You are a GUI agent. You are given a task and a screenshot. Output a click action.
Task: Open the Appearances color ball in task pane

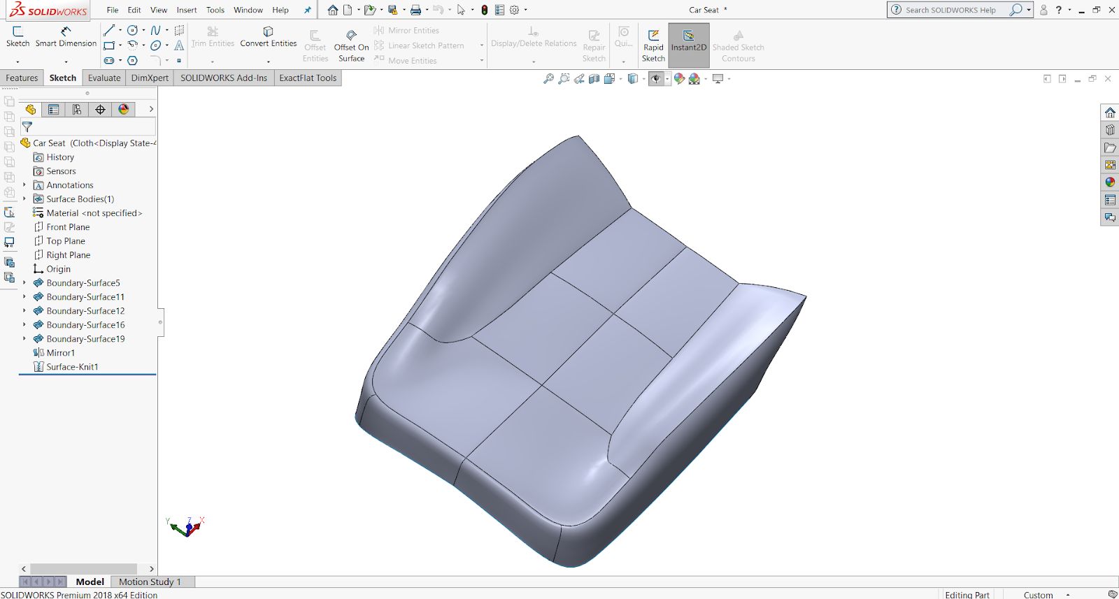point(1110,182)
